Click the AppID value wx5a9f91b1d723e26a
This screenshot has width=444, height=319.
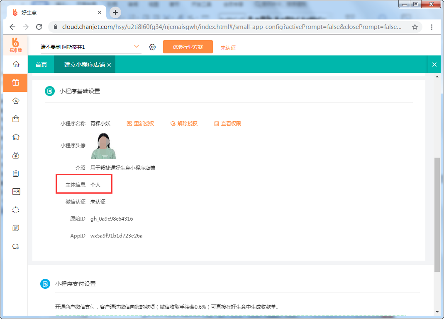pyautogui.click(x=116, y=235)
